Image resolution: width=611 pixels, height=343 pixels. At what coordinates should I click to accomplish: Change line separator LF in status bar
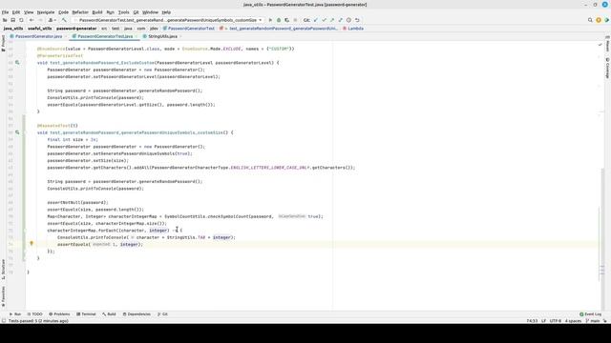[543, 321]
